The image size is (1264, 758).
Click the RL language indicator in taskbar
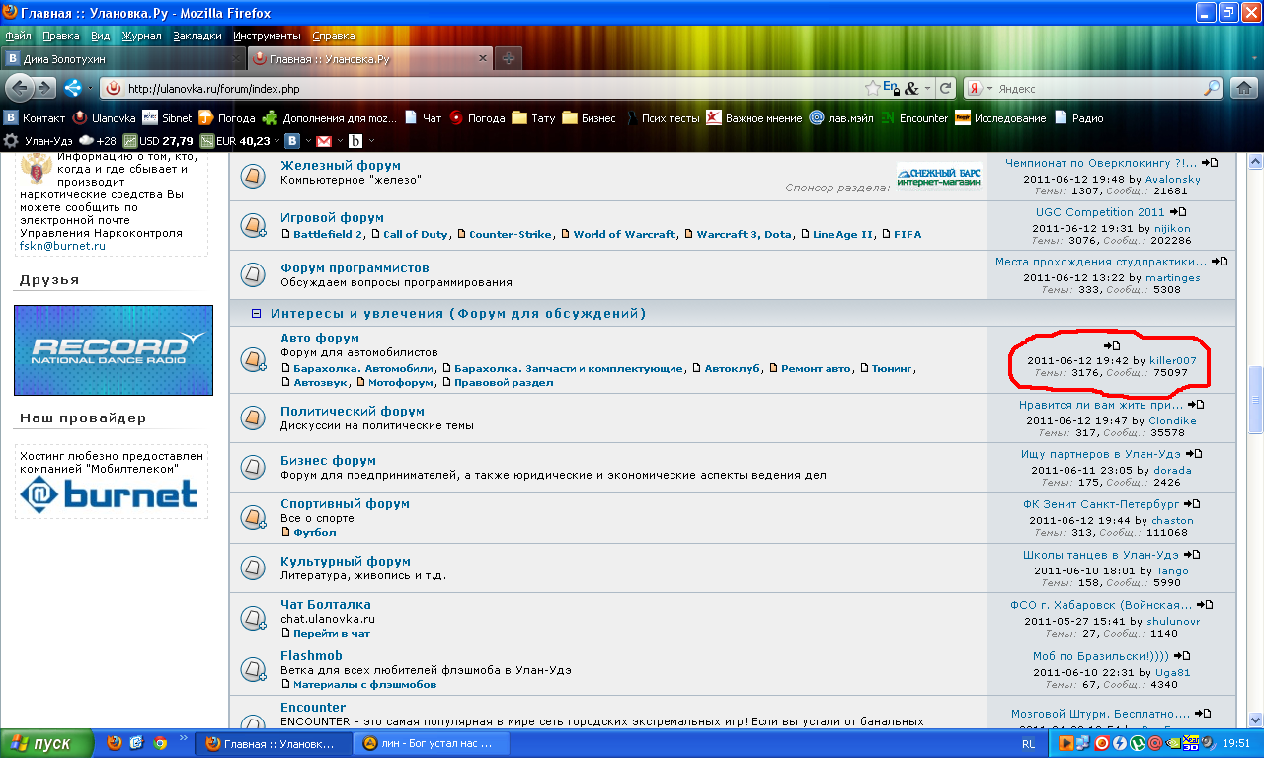point(1028,743)
